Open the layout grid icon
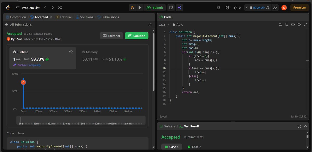 [218, 8]
